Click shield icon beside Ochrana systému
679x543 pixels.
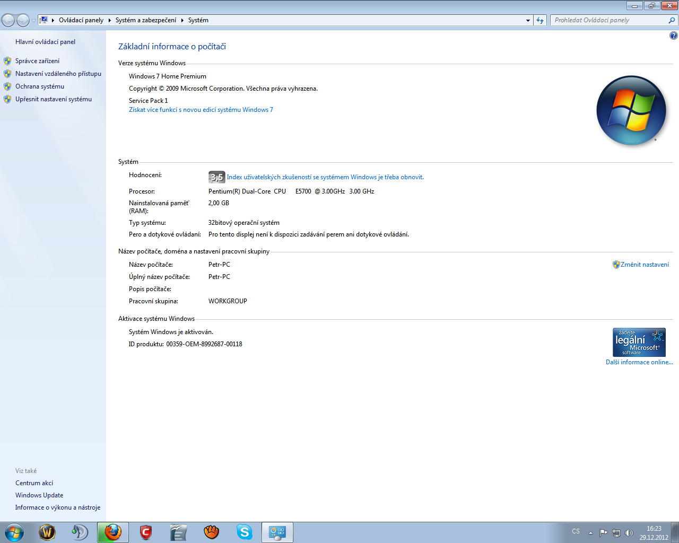click(7, 86)
